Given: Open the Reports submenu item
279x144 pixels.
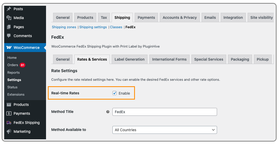Looking at the screenshot, I should click(14, 73).
